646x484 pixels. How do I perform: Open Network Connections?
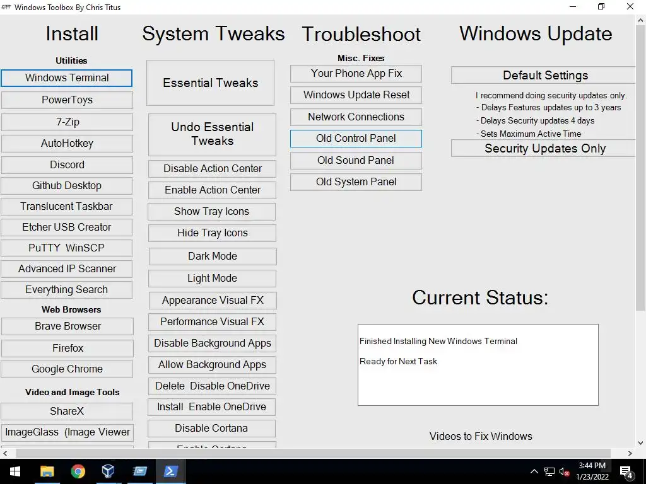point(356,117)
